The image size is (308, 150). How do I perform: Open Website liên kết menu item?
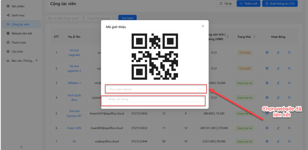click(21, 33)
